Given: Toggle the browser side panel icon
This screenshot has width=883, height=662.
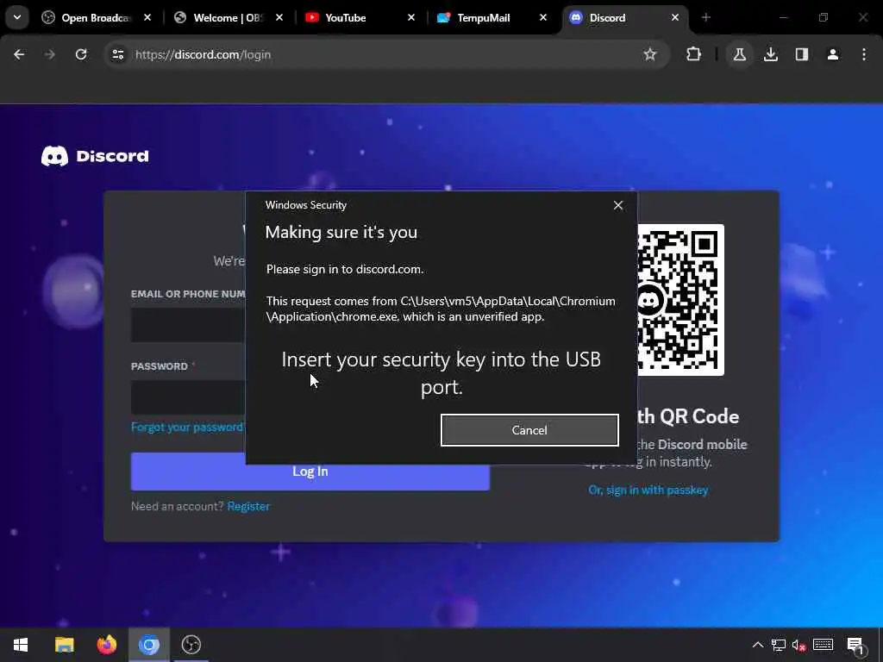Looking at the screenshot, I should (802, 54).
